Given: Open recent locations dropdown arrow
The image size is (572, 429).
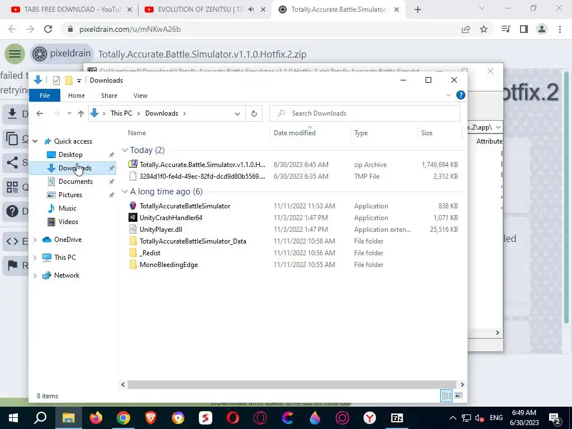Looking at the screenshot, I should [x=69, y=113].
